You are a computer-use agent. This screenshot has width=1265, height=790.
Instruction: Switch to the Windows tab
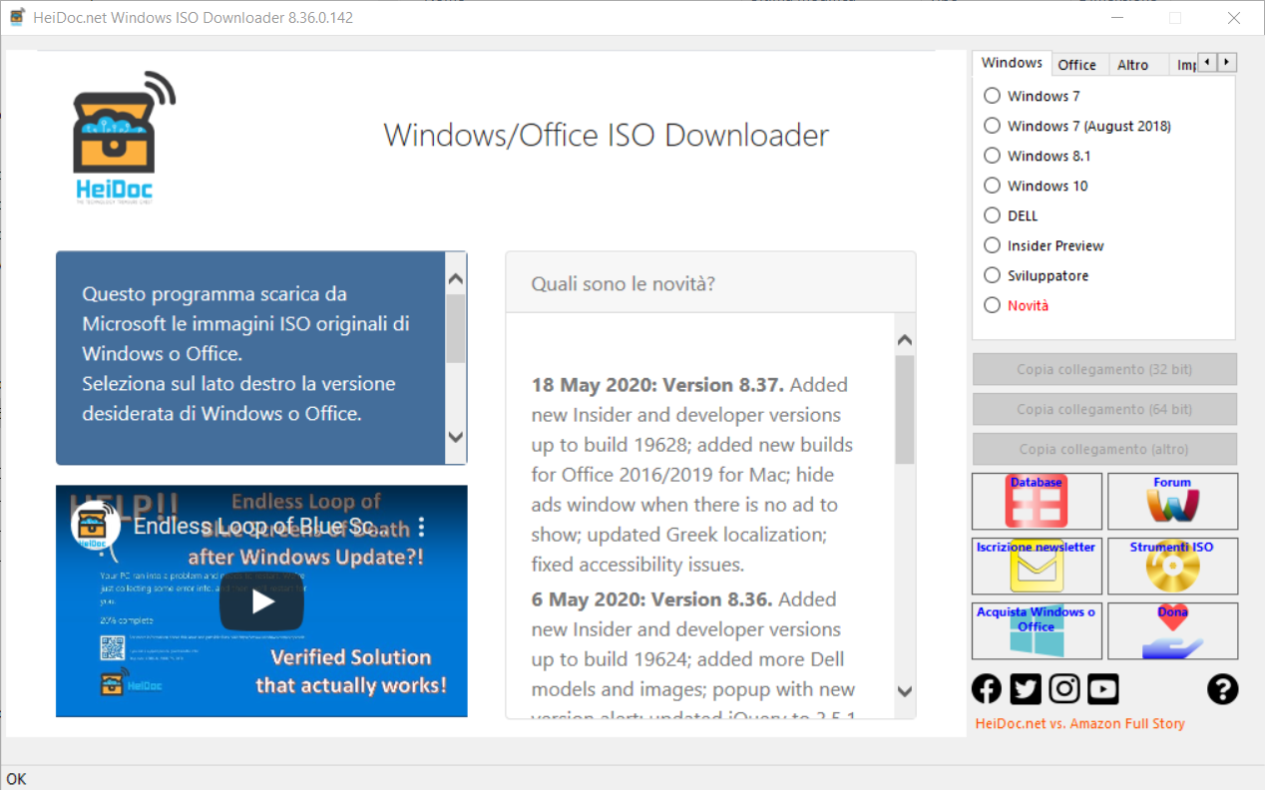1012,63
